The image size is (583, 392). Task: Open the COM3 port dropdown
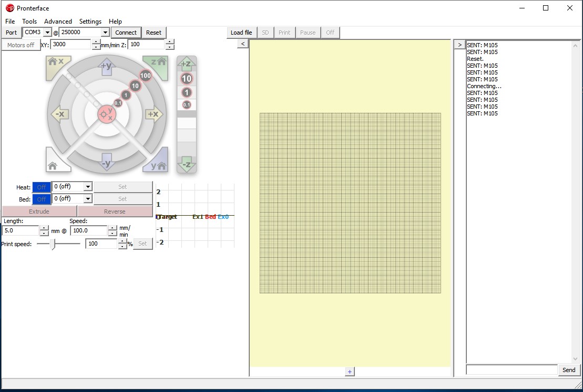tap(47, 33)
